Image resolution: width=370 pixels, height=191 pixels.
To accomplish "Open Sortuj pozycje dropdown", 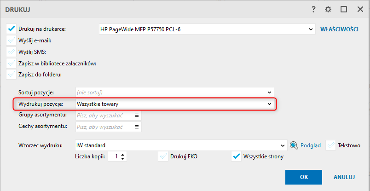I will click(175, 93).
